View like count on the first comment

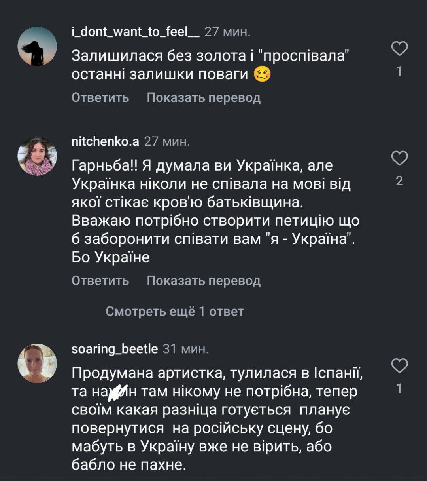click(399, 71)
